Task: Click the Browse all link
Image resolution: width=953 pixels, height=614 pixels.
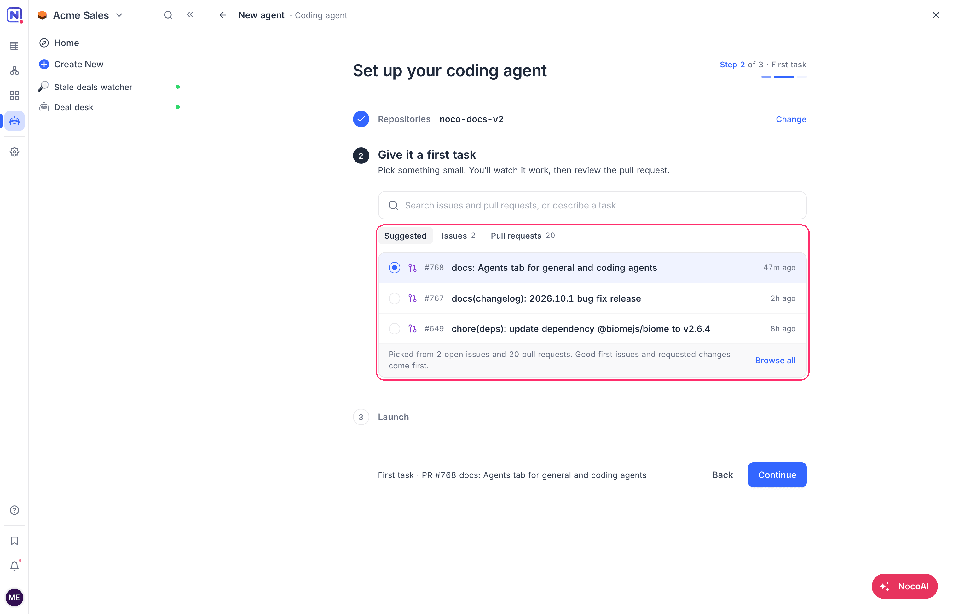Action: pyautogui.click(x=775, y=361)
